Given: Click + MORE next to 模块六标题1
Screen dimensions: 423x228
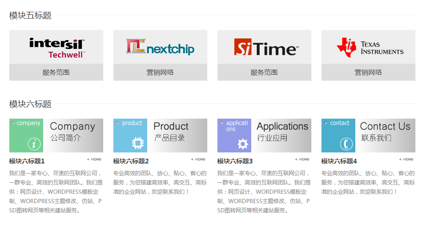Looking at the screenshot, I should [x=94, y=159].
